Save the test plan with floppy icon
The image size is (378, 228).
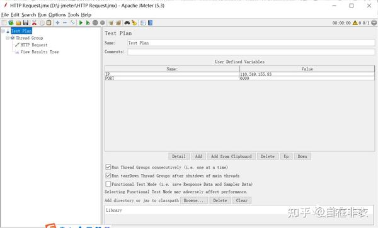(26, 23)
